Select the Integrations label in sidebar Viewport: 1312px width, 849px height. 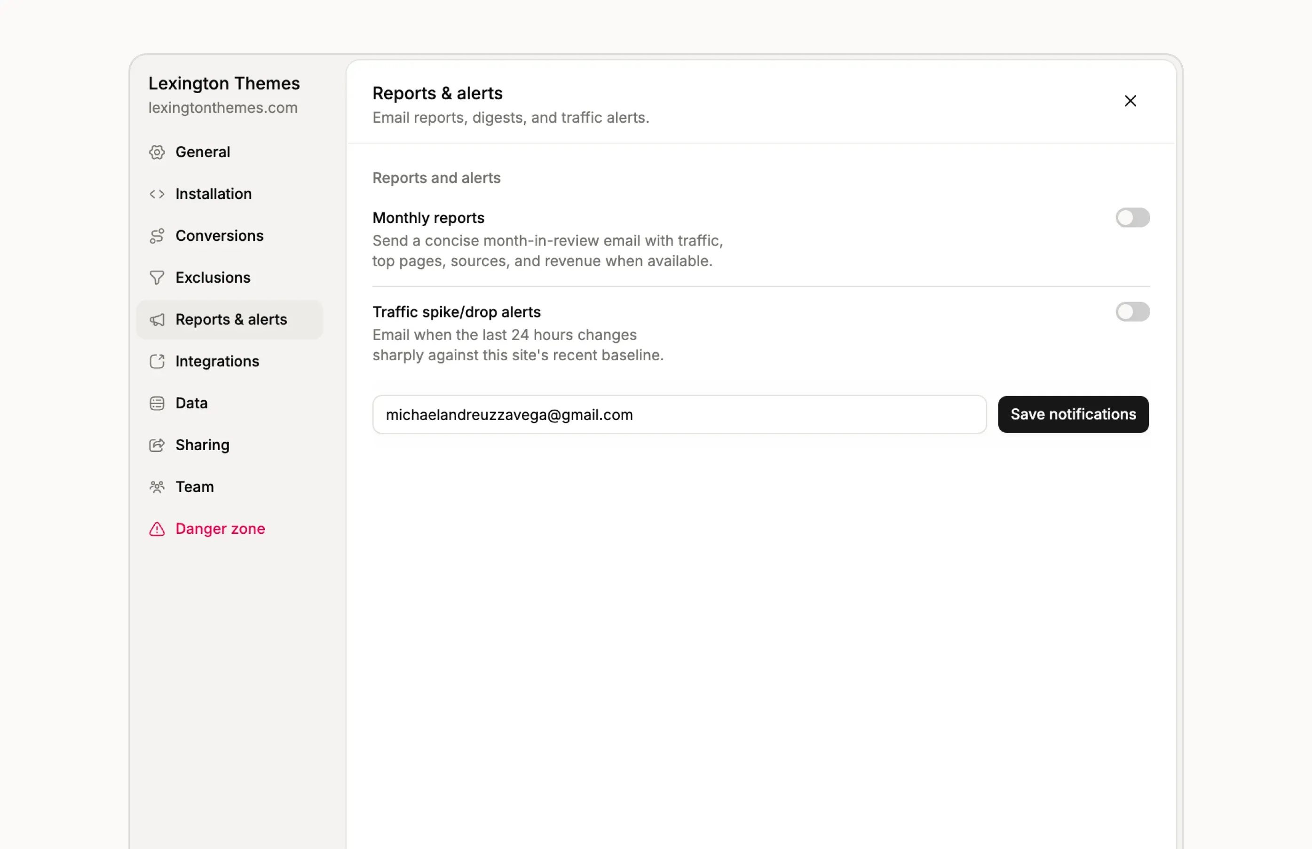pyautogui.click(x=217, y=362)
